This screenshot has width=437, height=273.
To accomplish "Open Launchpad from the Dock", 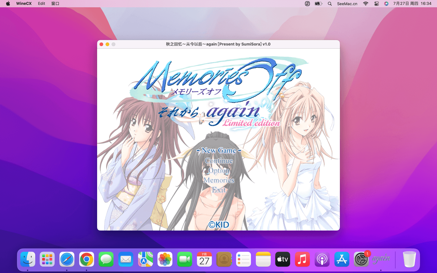I will [x=47, y=259].
